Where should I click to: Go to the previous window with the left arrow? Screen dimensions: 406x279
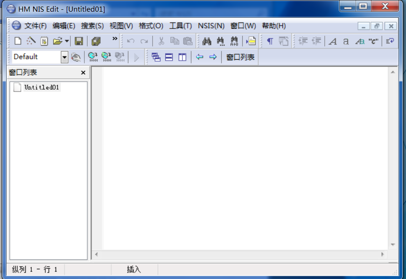click(x=199, y=57)
